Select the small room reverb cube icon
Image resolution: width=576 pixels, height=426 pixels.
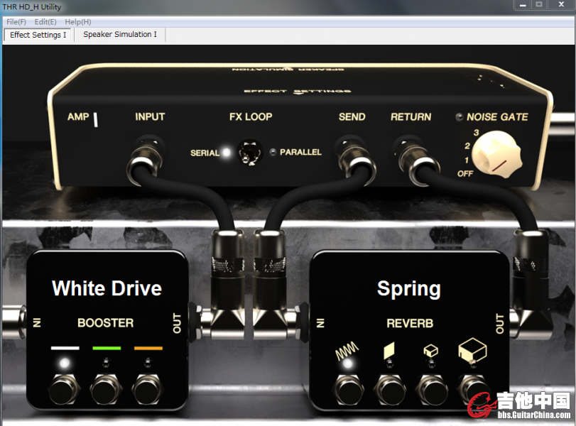tap(430, 350)
